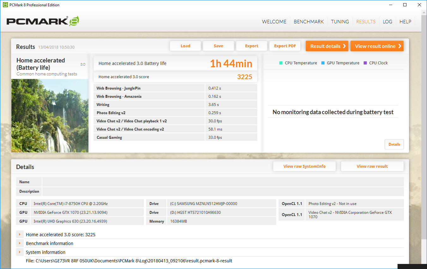Select the Web Browsing - Amazonia row
Viewport: 427px width, 269px height.
(176, 96)
